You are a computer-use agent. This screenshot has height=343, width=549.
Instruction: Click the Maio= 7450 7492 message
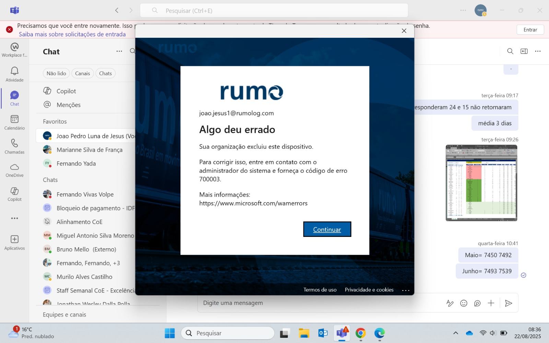point(488,255)
